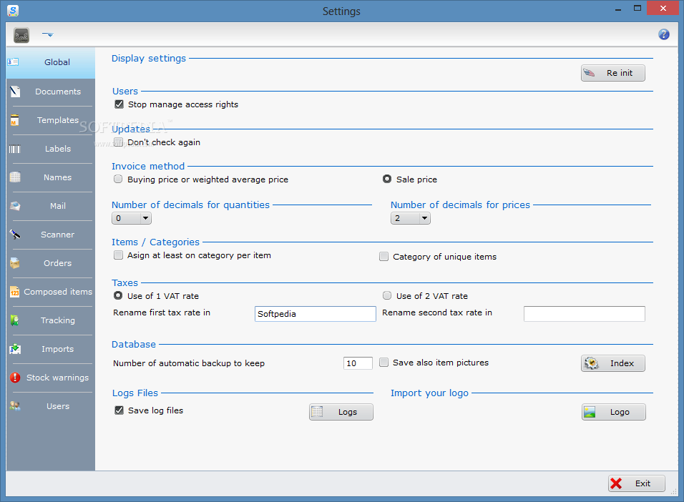Check Category of unique items
684x502 pixels.
(384, 257)
